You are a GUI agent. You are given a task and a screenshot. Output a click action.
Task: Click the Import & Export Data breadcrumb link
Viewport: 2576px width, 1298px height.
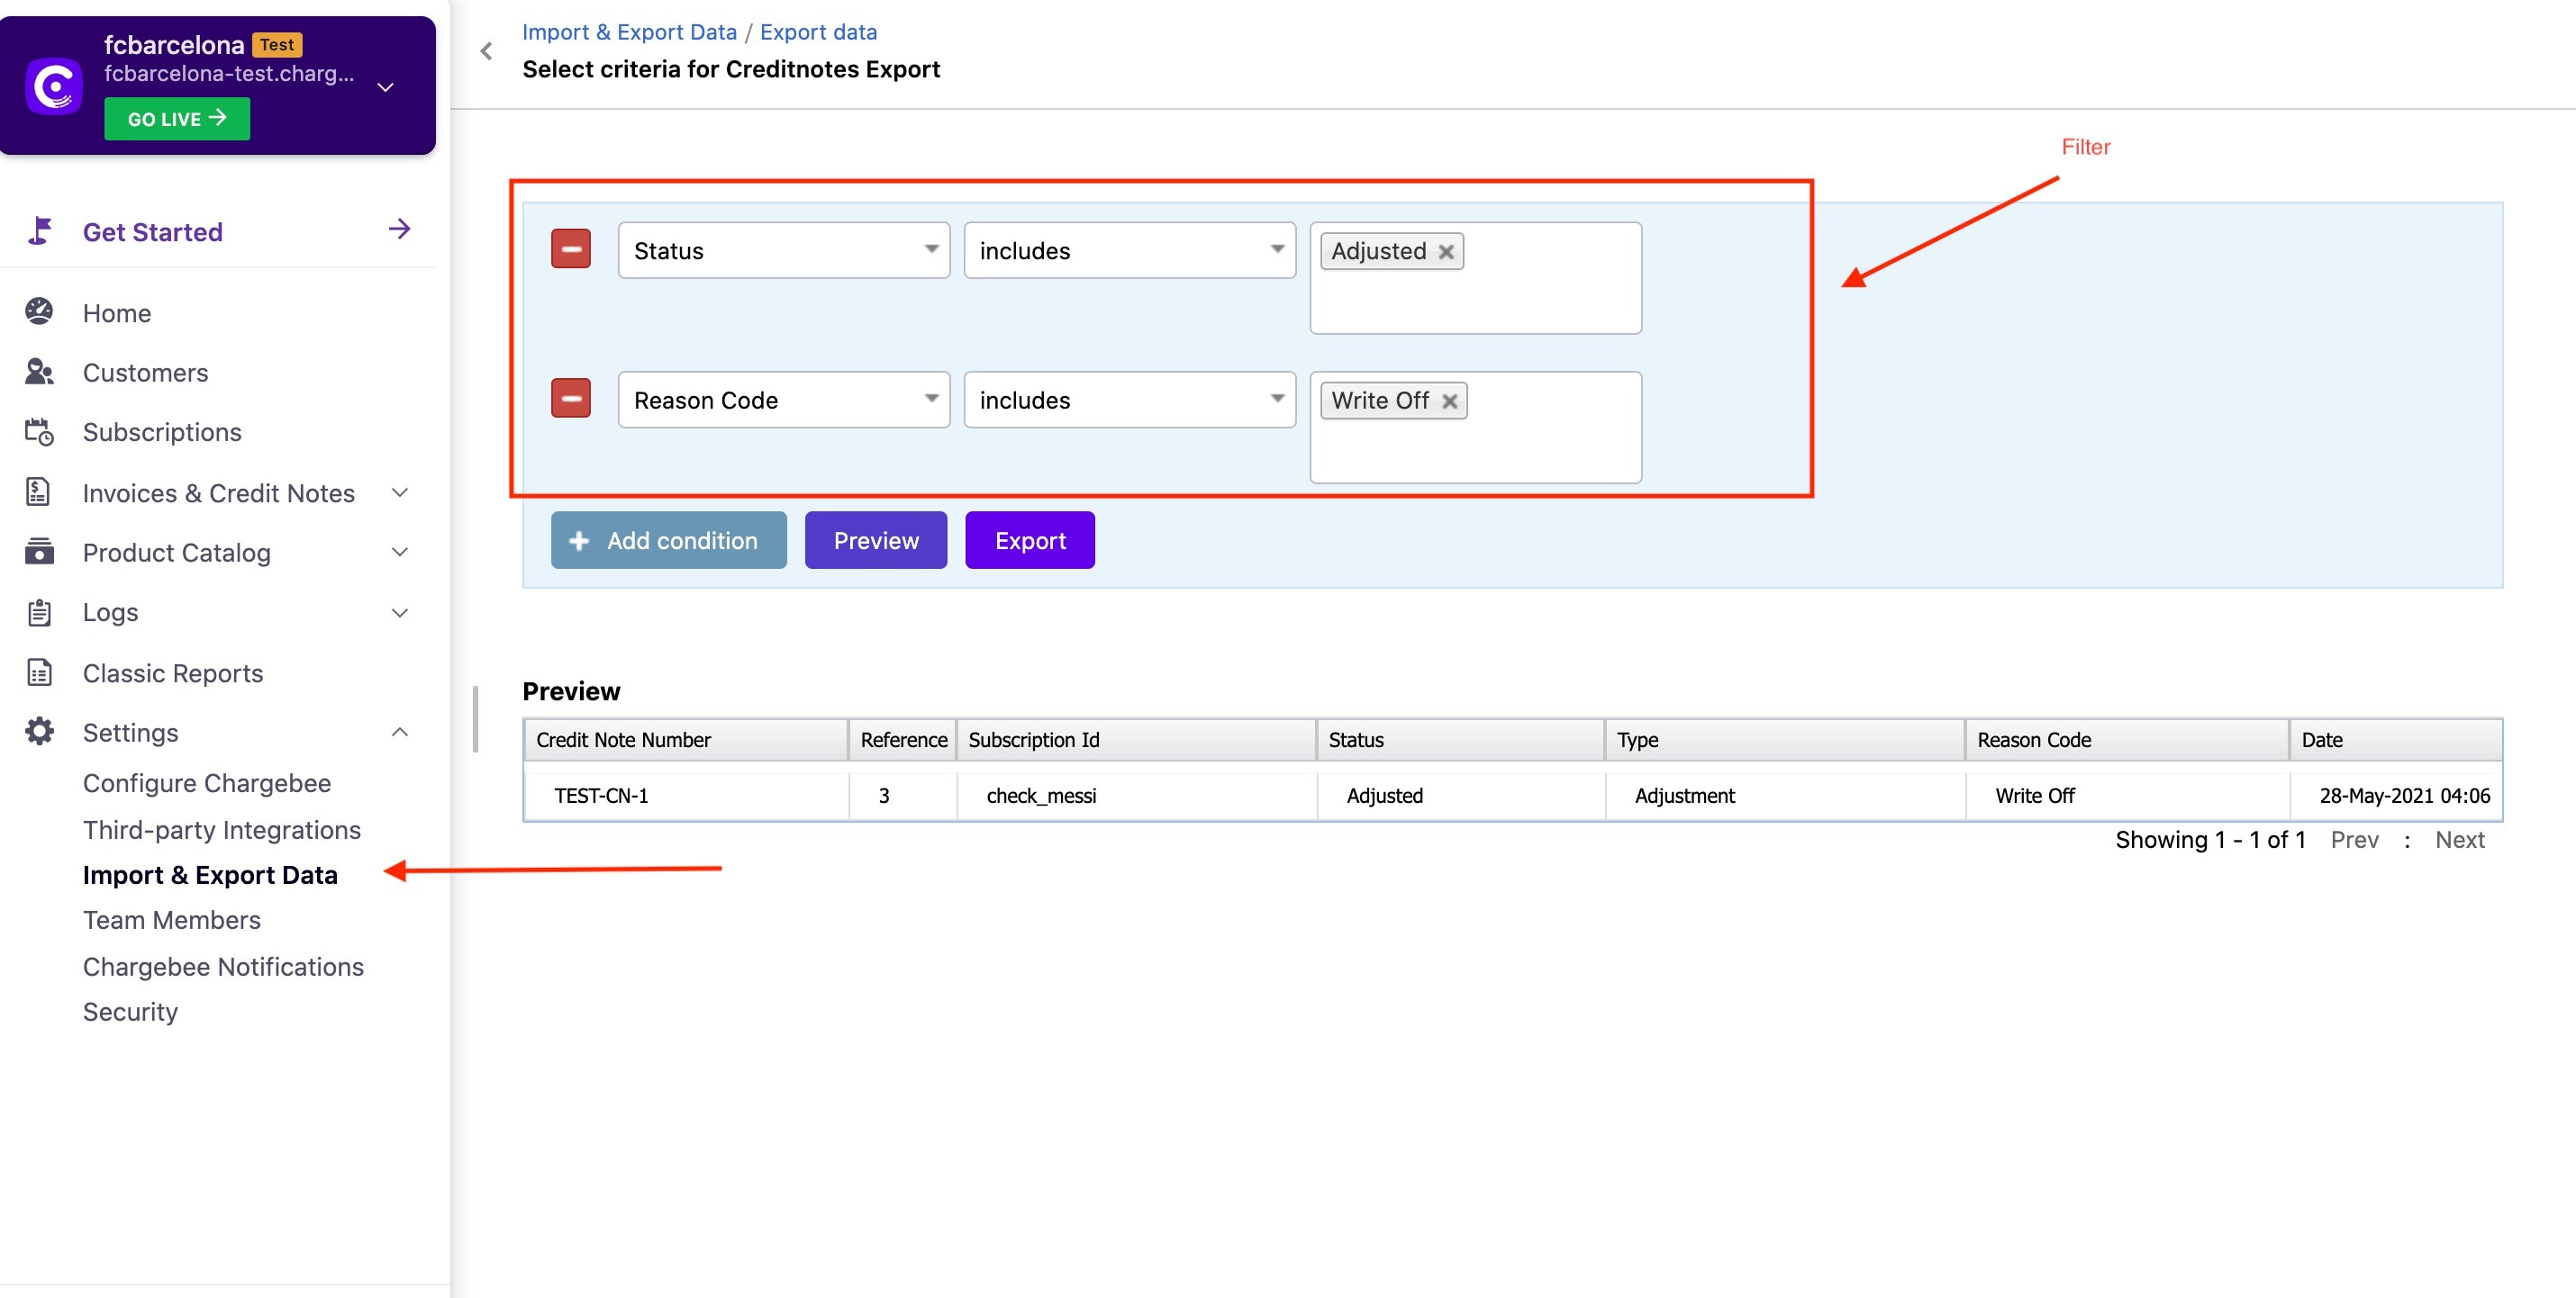tap(628, 32)
